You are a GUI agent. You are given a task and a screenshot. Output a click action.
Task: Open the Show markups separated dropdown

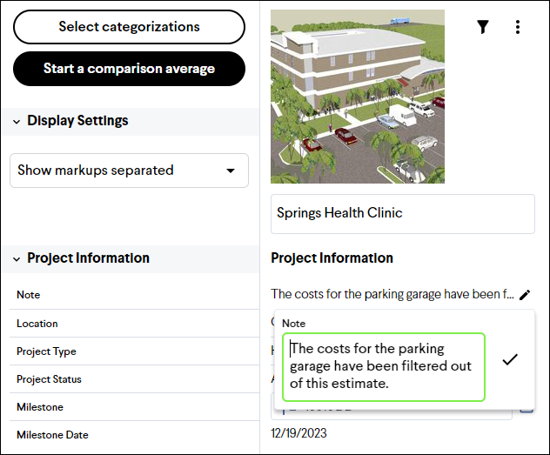[x=129, y=171]
